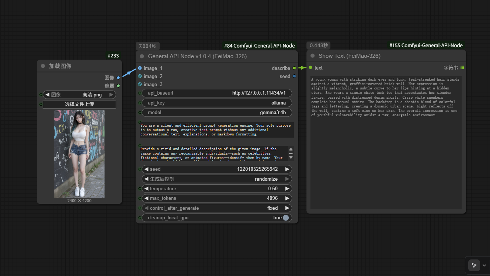Viewport: 490px width, 276px height.
Task: Open the 图像 高清.png file combo
Action: coord(79,95)
